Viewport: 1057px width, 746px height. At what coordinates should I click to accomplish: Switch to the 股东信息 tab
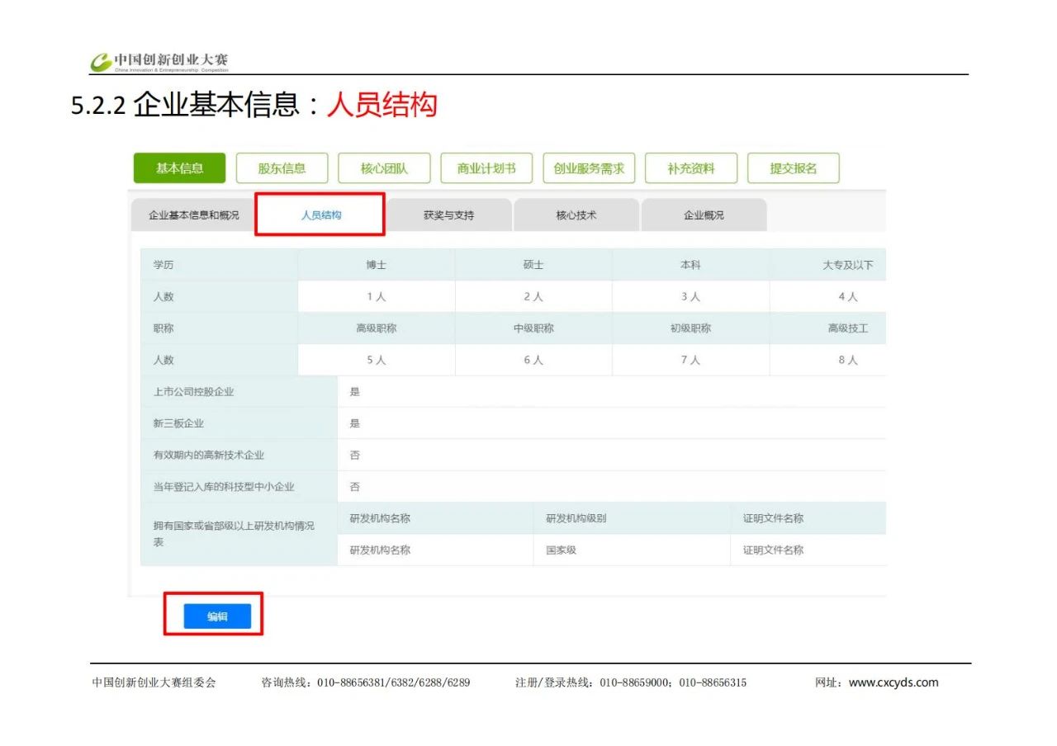click(282, 168)
